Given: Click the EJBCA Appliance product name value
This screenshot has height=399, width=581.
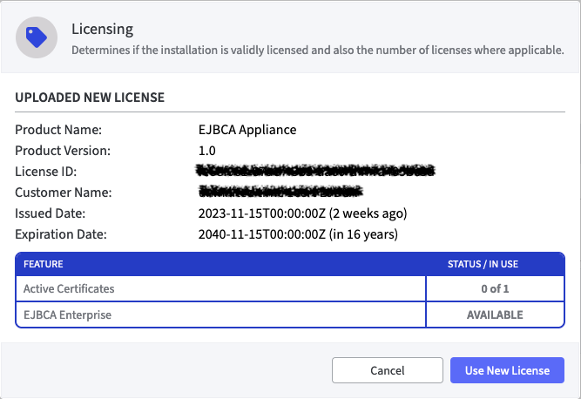Looking at the screenshot, I should 247,130.
